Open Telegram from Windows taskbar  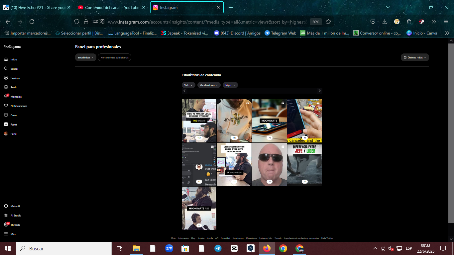click(x=218, y=248)
